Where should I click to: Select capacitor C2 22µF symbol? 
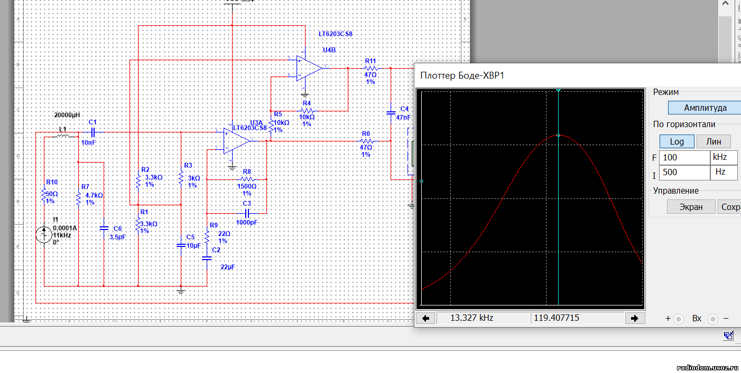point(207,258)
